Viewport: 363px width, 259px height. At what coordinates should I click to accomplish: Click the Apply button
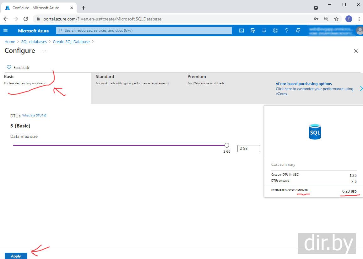point(16,256)
